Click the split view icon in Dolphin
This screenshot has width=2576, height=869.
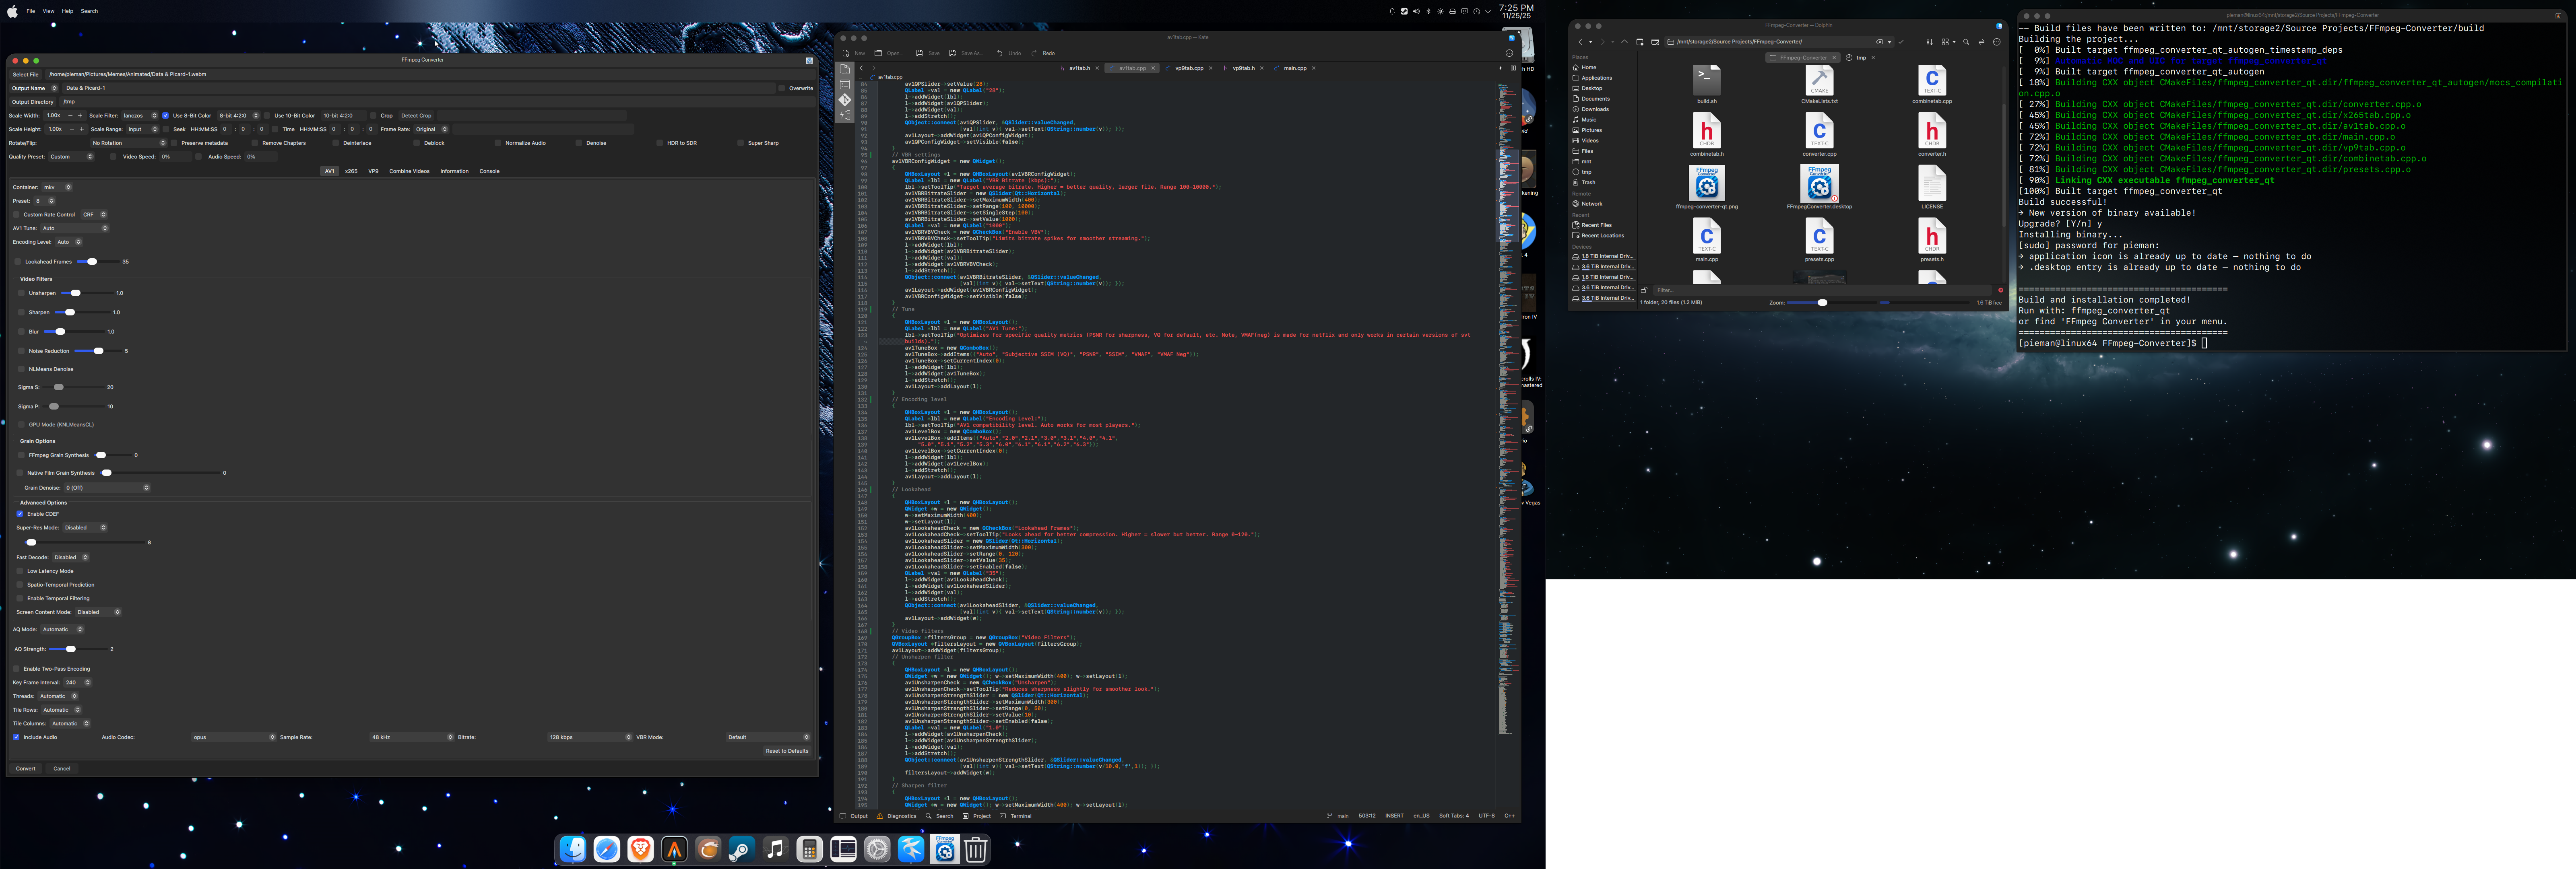pos(1981,42)
